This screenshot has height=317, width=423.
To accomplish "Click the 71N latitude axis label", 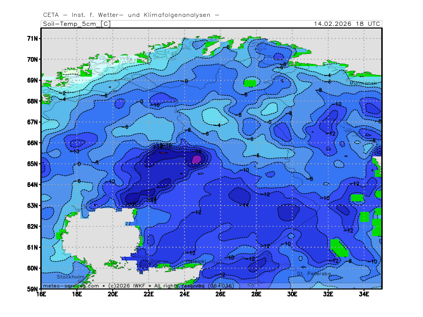I will click(33, 39).
